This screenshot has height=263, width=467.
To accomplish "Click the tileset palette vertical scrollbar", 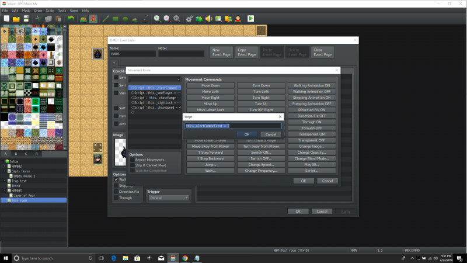I will click(65, 87).
